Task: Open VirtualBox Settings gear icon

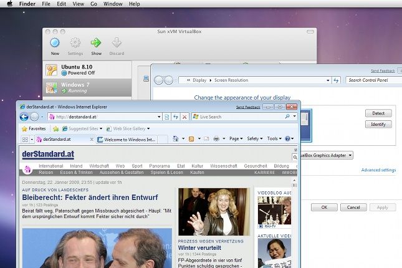Action: (75, 42)
